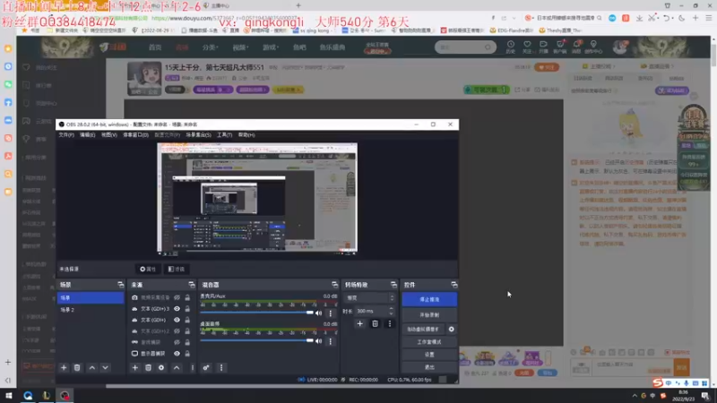Click the Douyu site search field

click(465, 47)
